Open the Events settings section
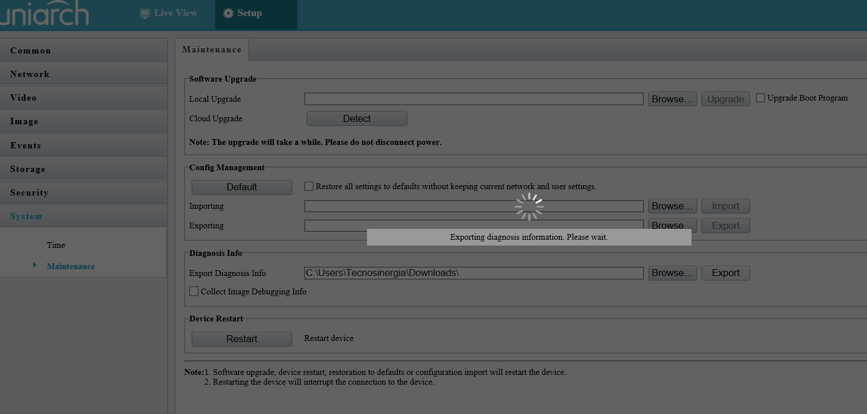The height and width of the screenshot is (414, 867). (25, 145)
